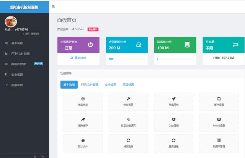Viewport: 245px width, 158px height.
Task: Click the user avatar picture
Action: click(x=11, y=22)
